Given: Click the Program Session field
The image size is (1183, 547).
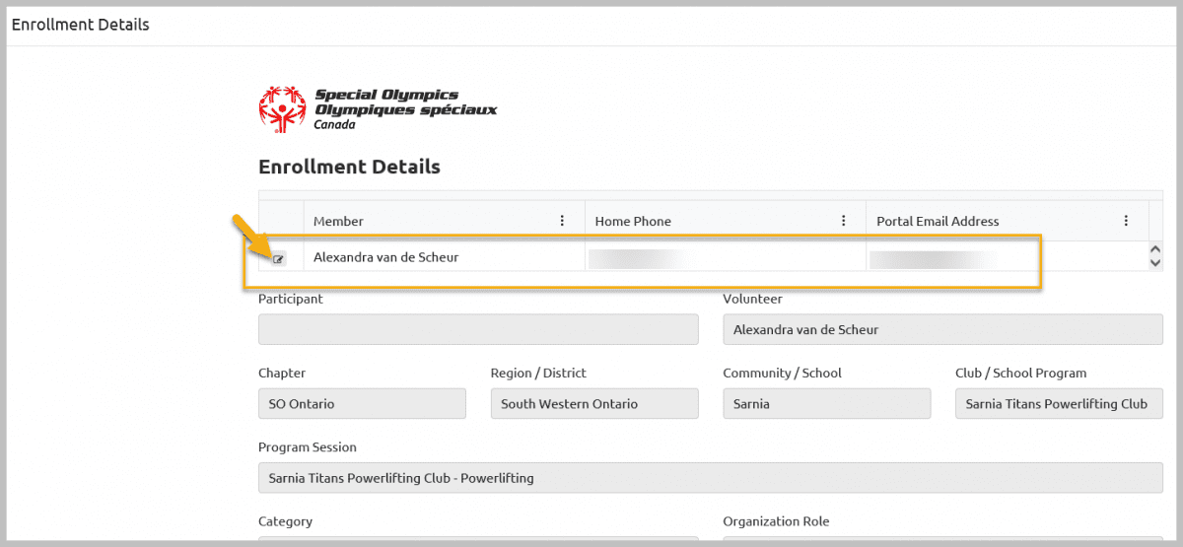Looking at the screenshot, I should [710, 478].
